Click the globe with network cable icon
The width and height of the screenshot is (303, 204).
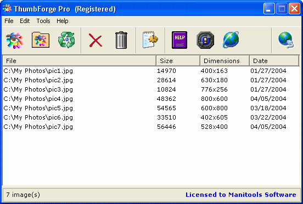(287, 40)
